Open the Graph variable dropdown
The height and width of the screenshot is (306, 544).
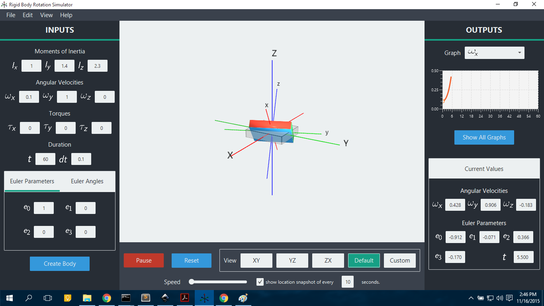point(494,53)
